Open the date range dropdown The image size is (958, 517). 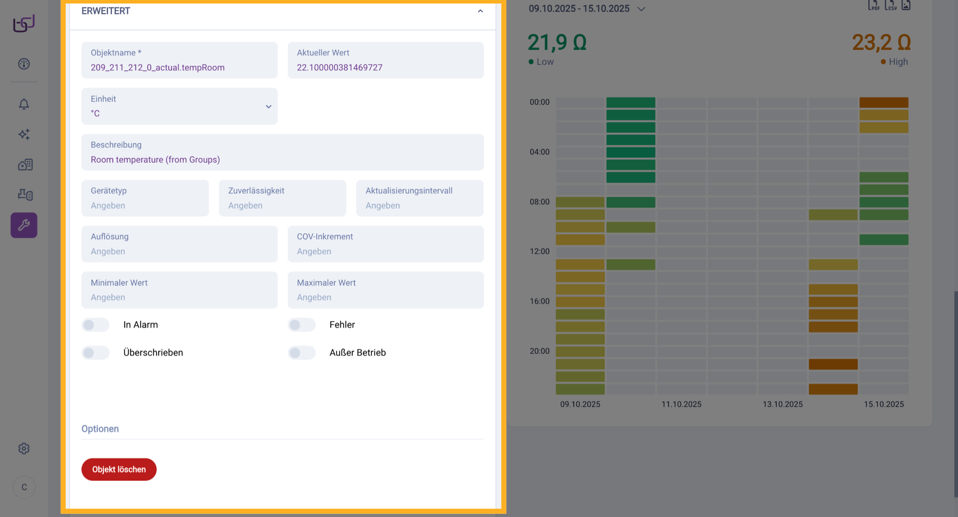pos(641,9)
